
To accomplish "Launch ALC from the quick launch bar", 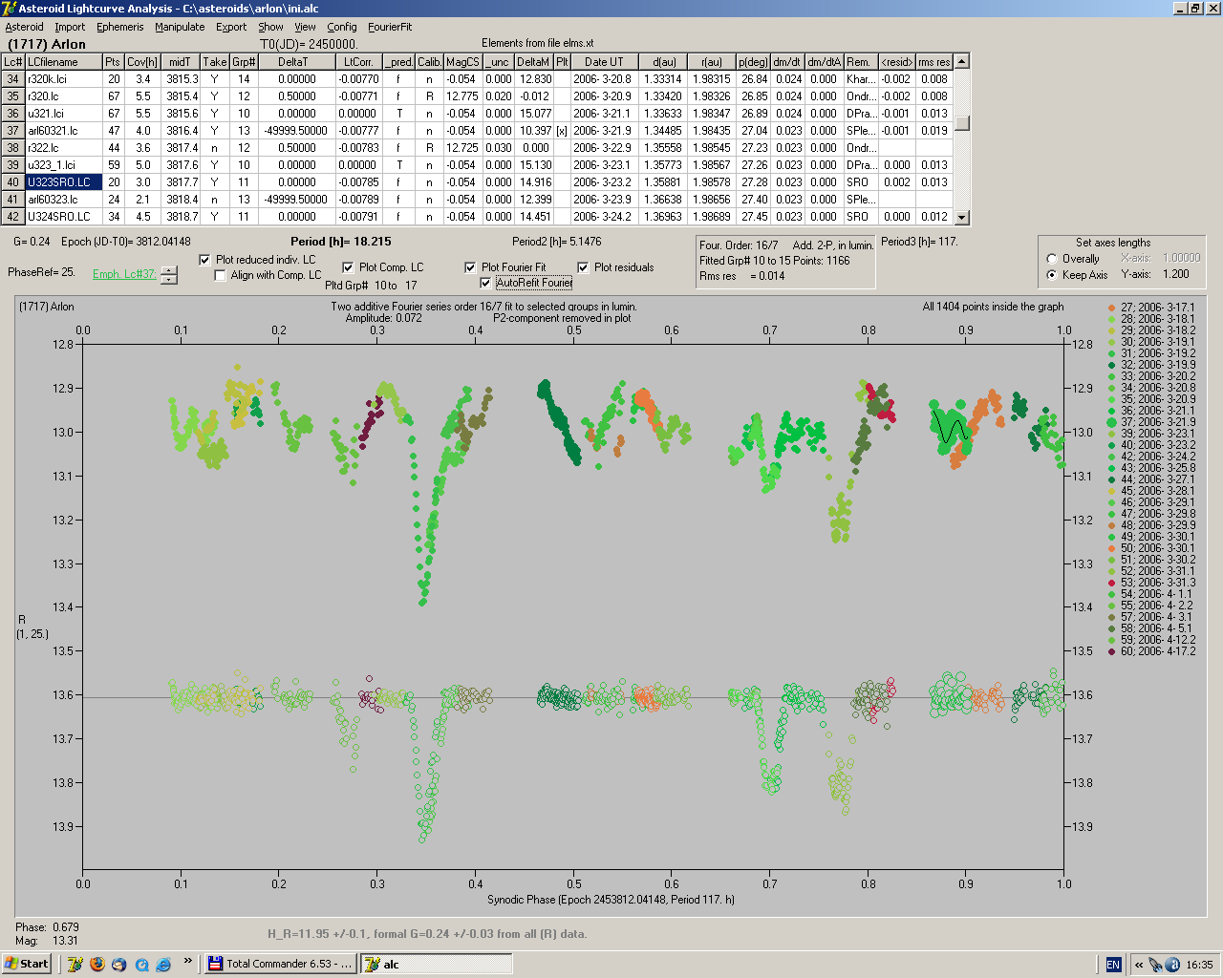I will click(x=75, y=965).
